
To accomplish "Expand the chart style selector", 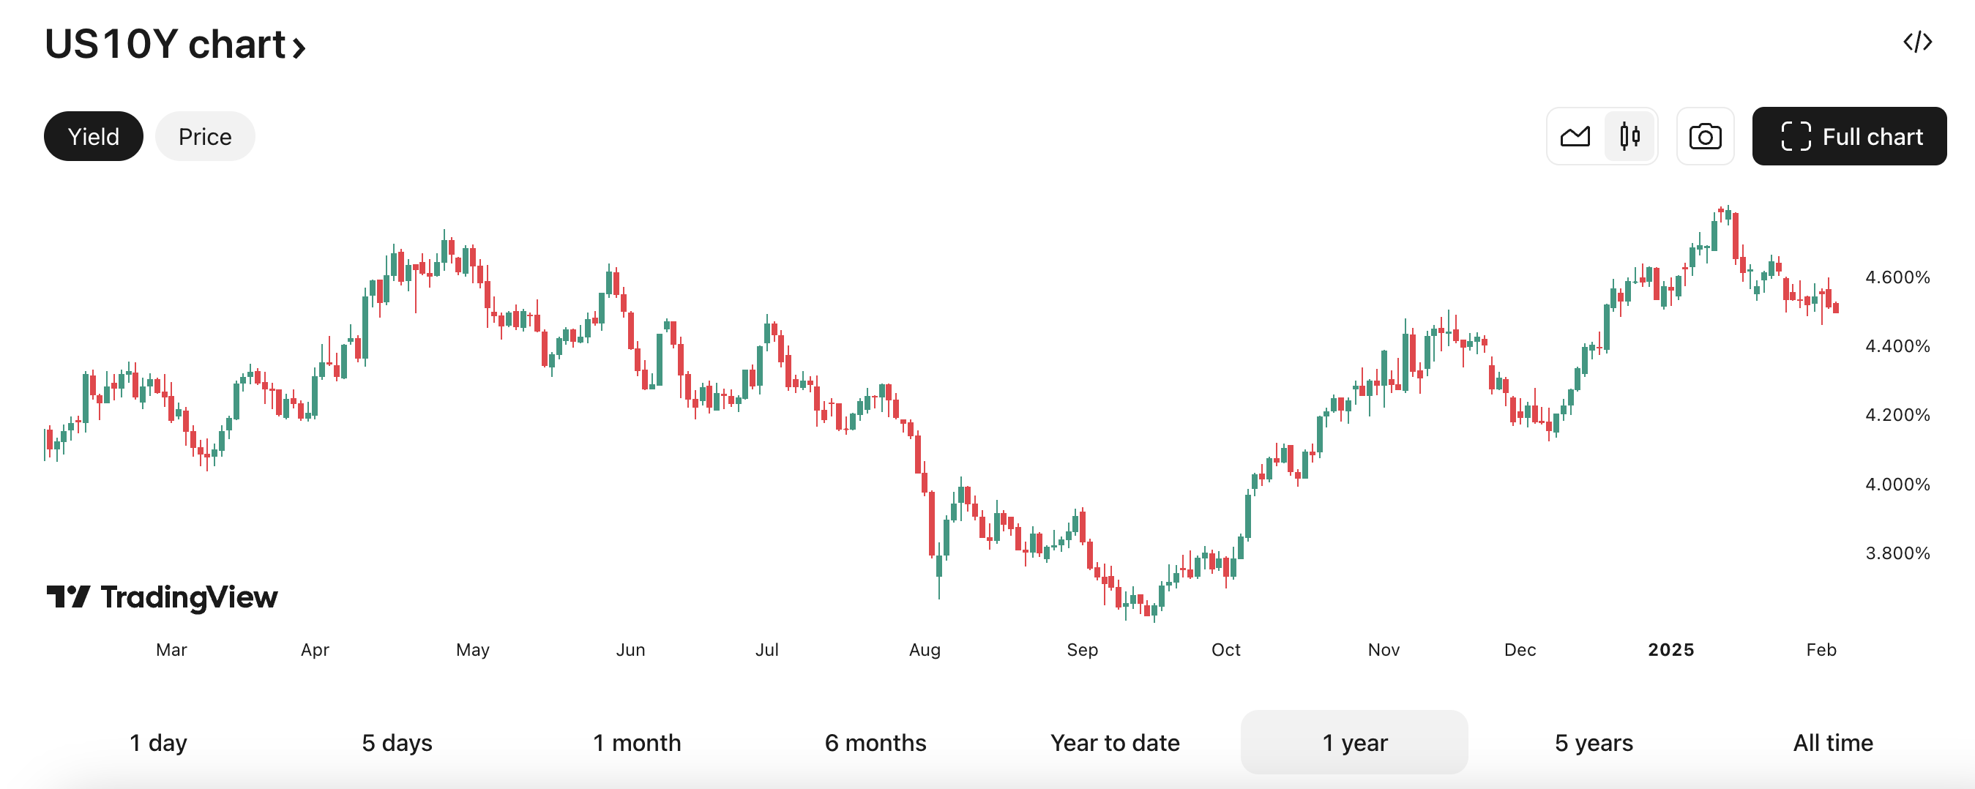I will coord(1602,135).
